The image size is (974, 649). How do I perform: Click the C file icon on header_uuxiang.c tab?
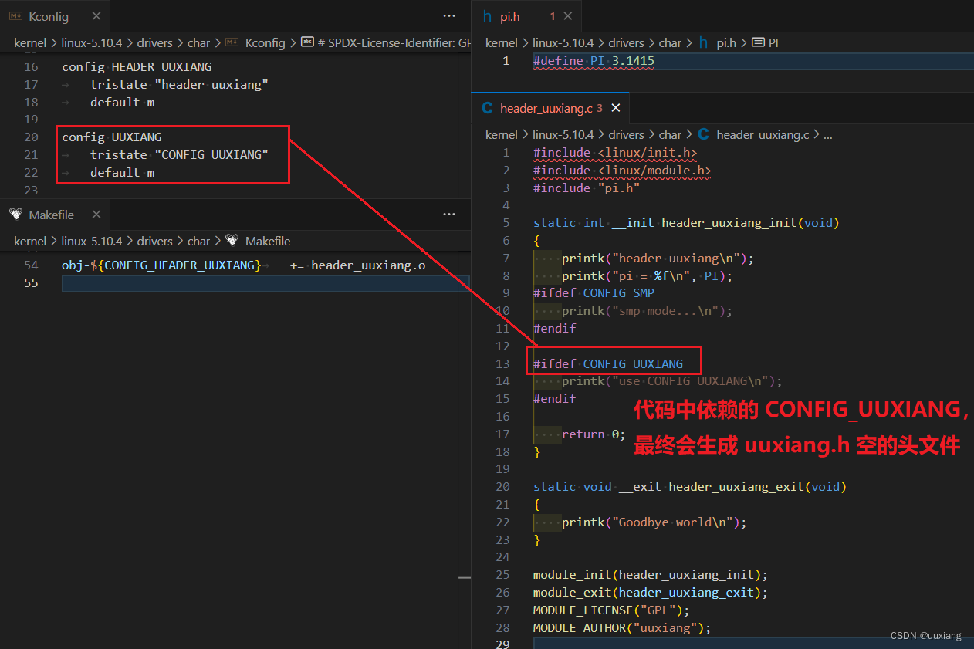click(487, 108)
